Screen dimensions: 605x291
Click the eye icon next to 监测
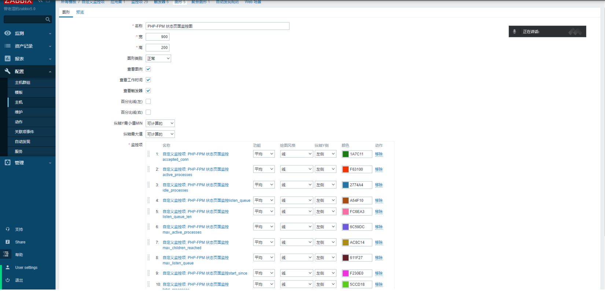[x=7, y=33]
